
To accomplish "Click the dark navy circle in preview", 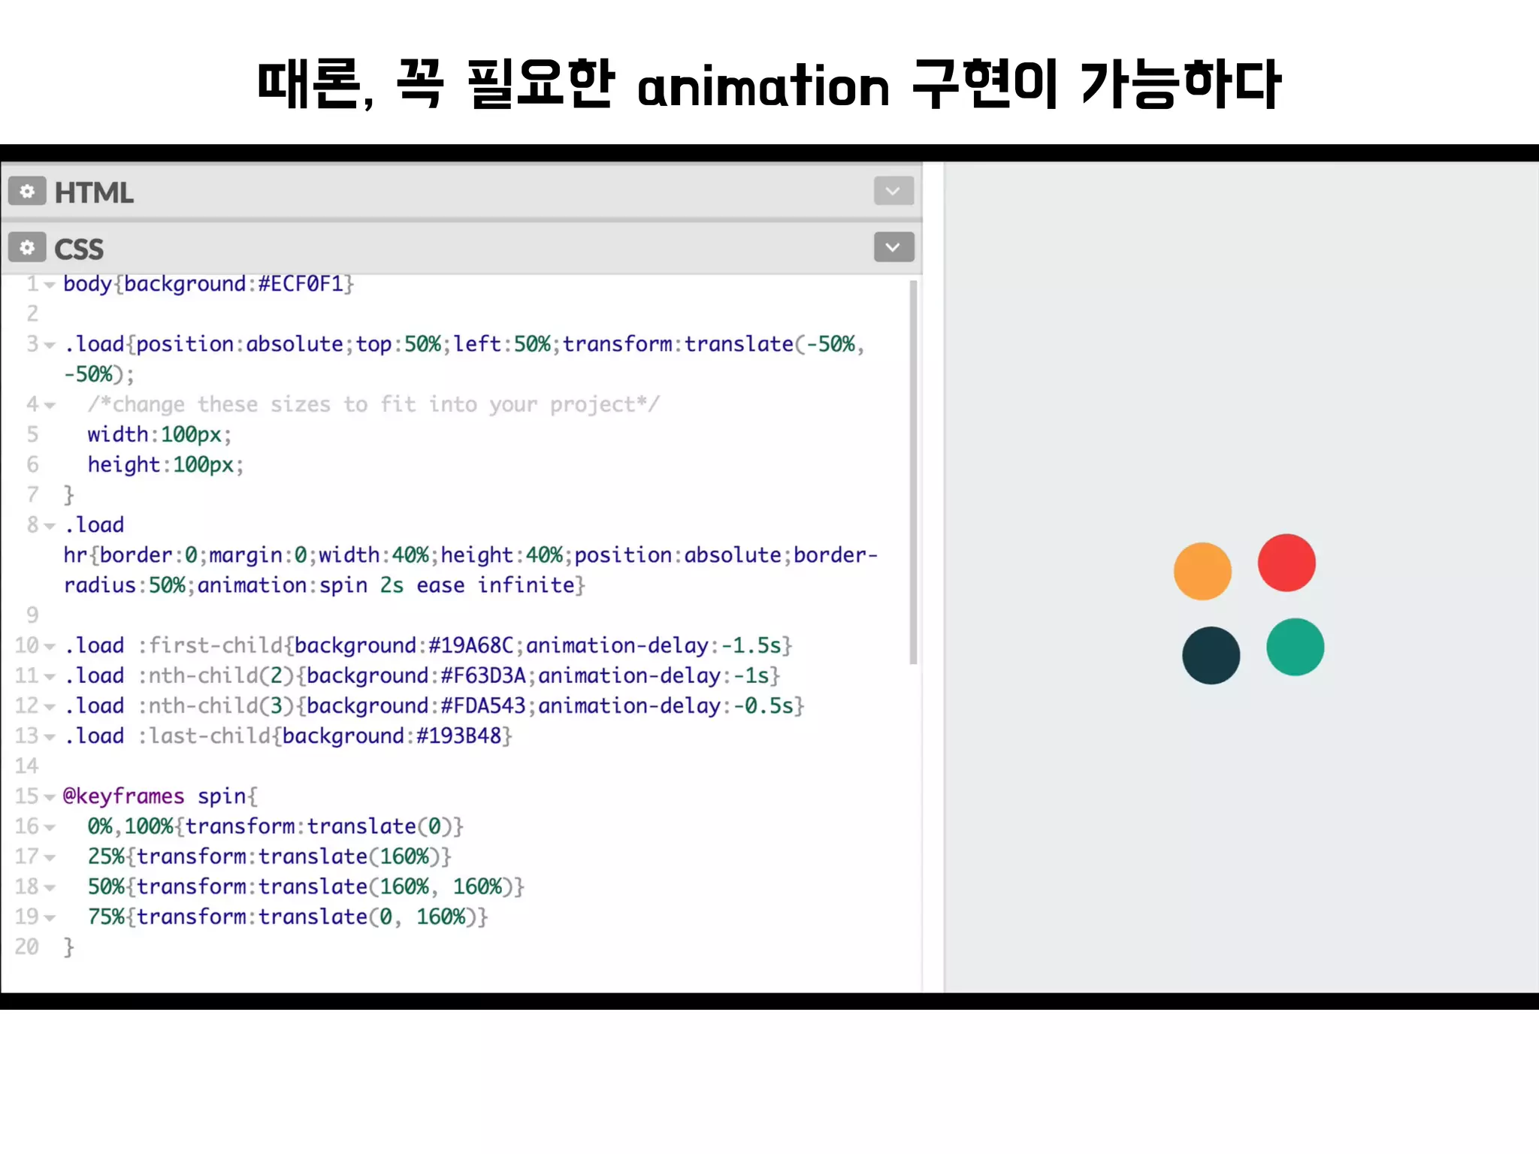I will [1211, 655].
